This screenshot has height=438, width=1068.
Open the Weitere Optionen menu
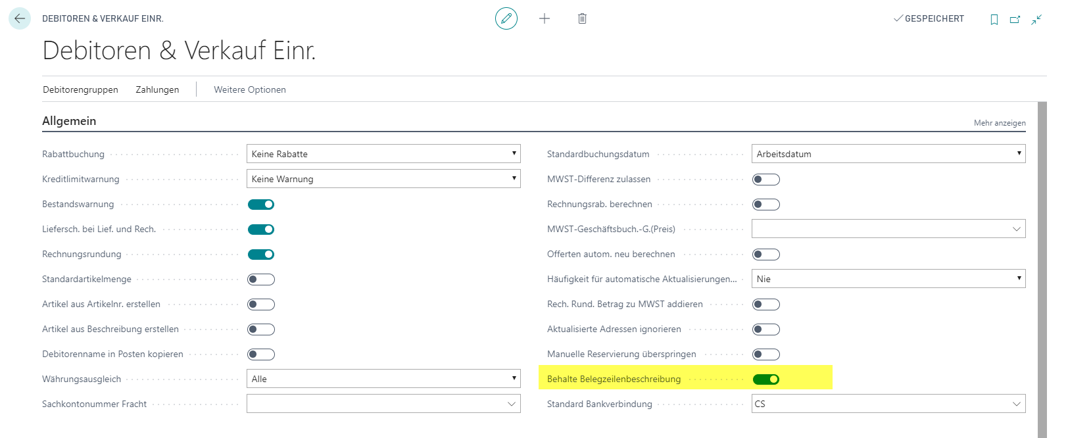coord(250,89)
